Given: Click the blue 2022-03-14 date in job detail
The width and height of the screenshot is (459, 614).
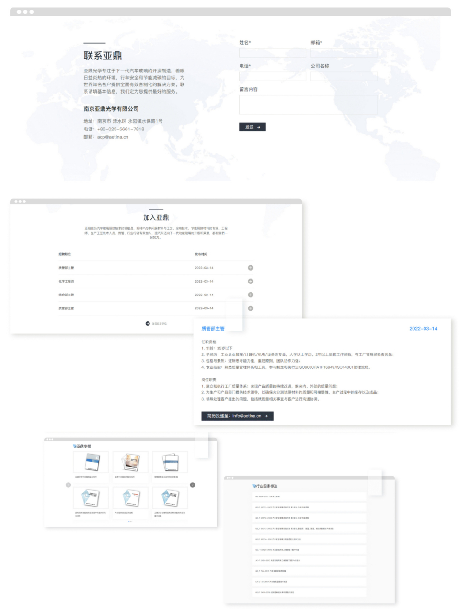Looking at the screenshot, I should tap(423, 329).
